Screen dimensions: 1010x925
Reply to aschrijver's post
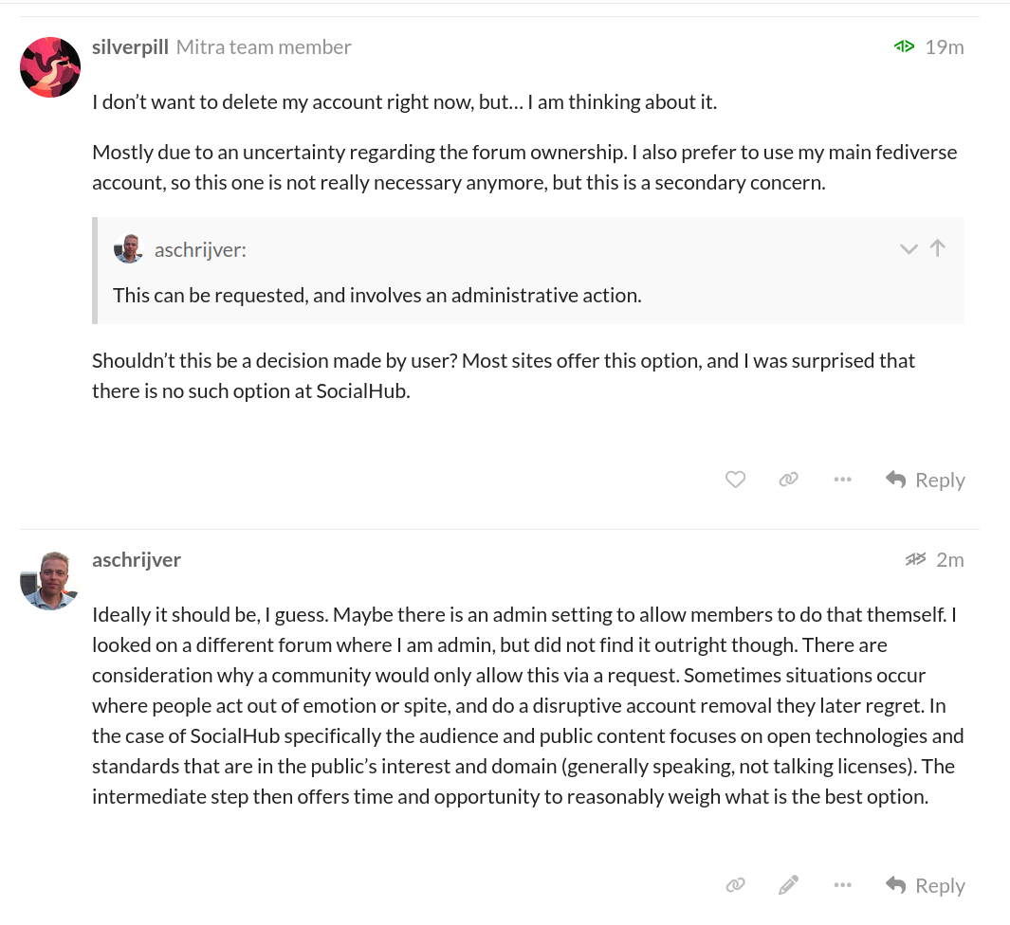pos(926,885)
